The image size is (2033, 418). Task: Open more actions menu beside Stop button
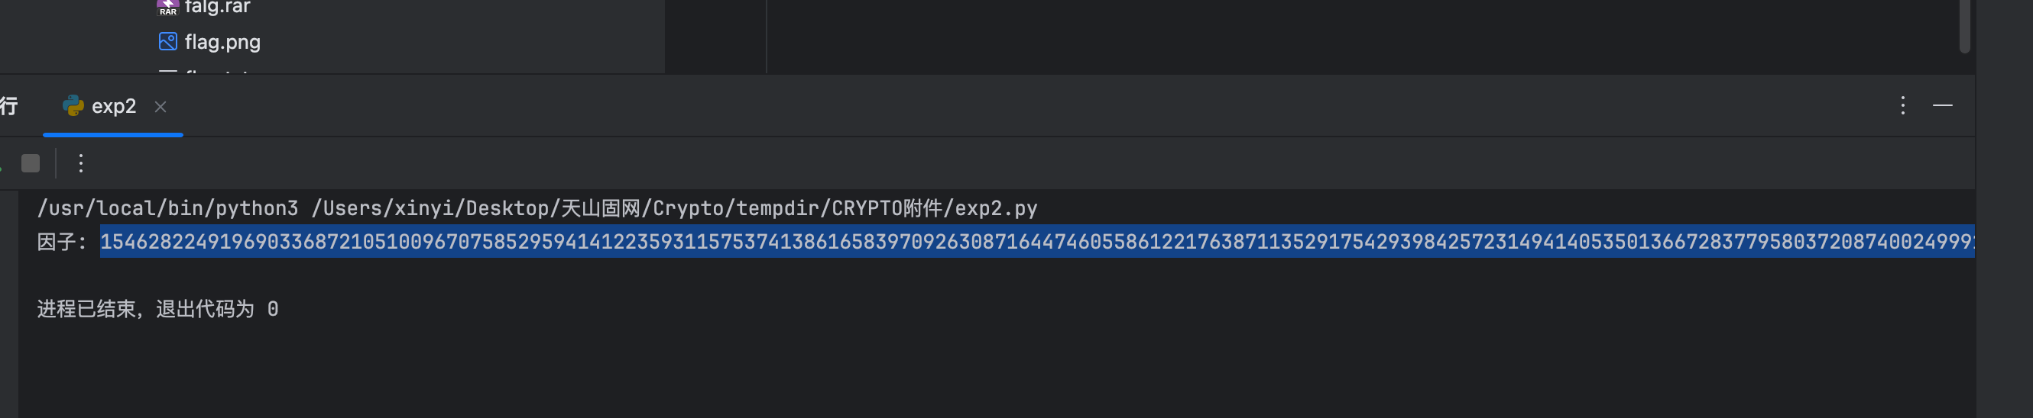[x=80, y=163]
